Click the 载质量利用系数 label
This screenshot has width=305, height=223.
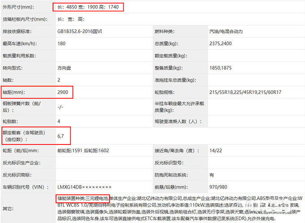pos(19,56)
